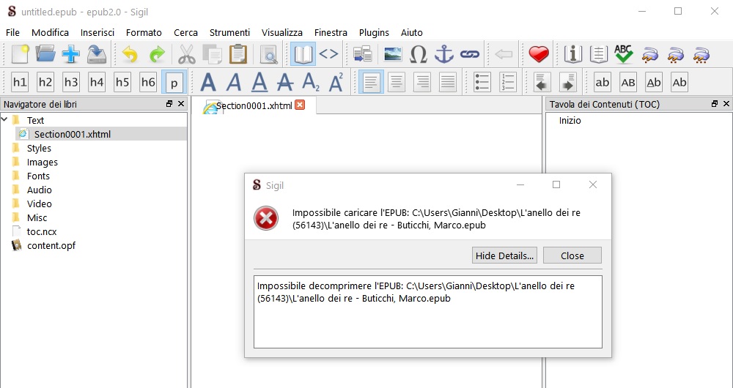Screen dimensions: 733x388
Task: Save the book with the disk icon
Action: [96, 54]
